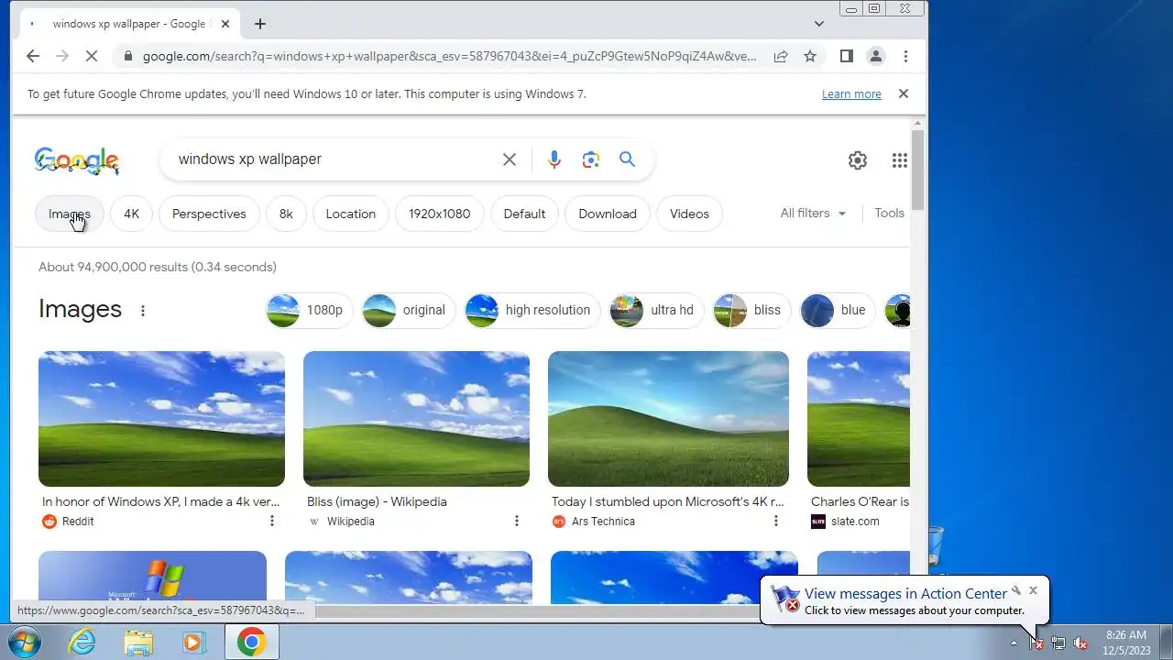1173x660 pixels.
Task: Stop loading the page
Action: click(91, 56)
